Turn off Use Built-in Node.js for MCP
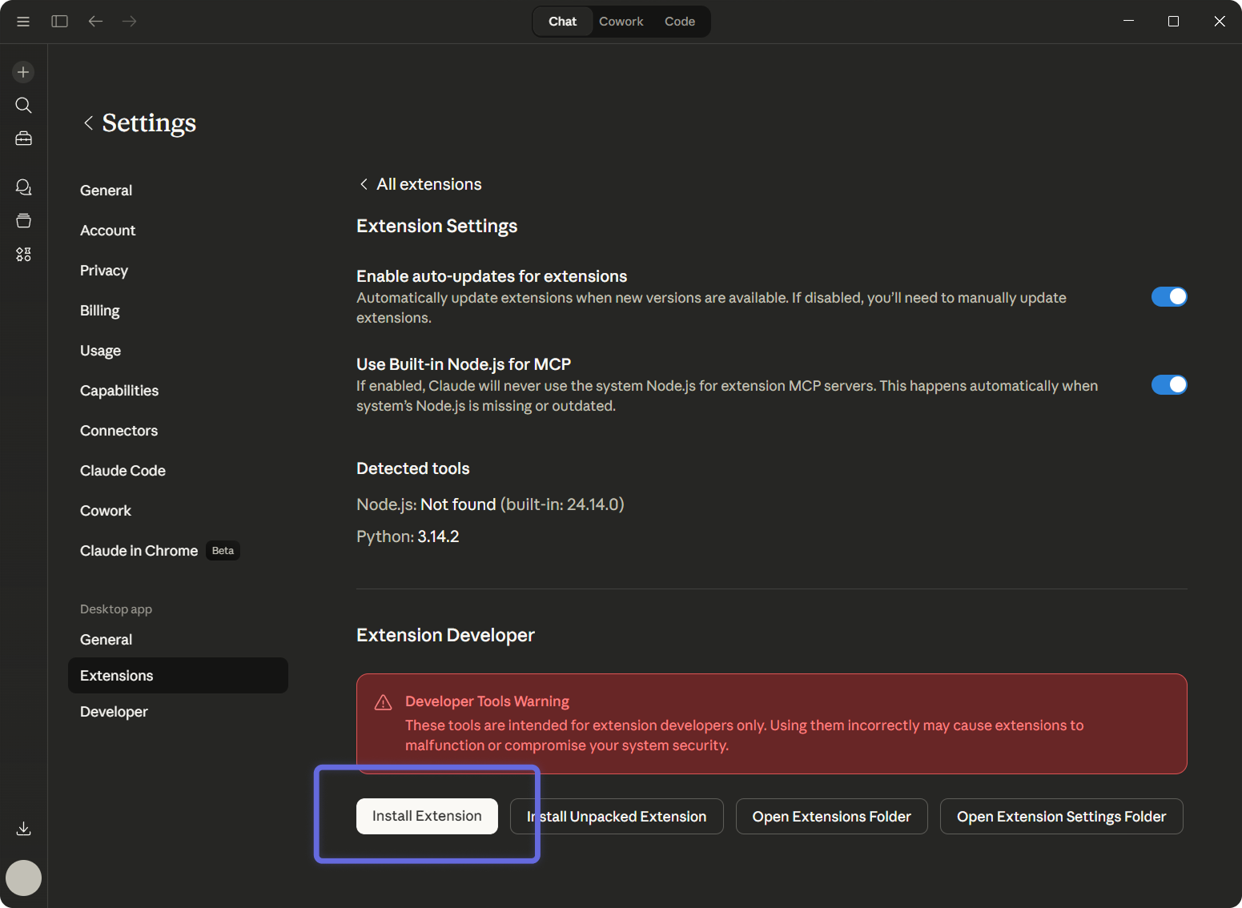 [1169, 384]
